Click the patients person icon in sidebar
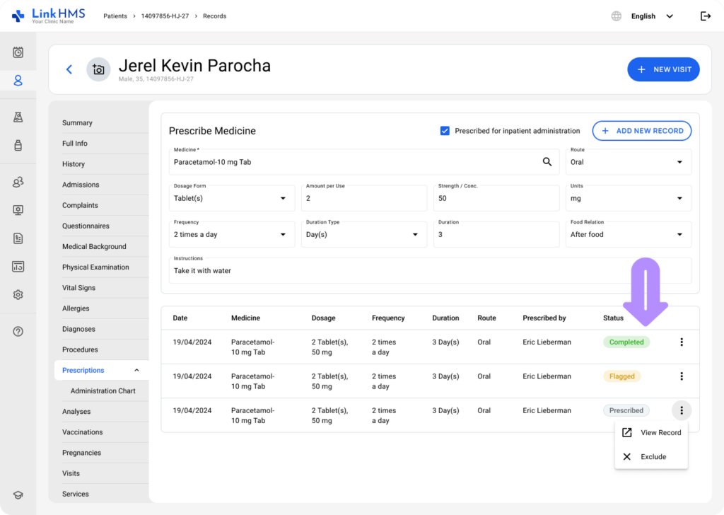 click(18, 81)
